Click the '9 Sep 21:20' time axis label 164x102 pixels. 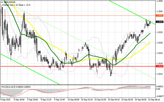point(46,100)
